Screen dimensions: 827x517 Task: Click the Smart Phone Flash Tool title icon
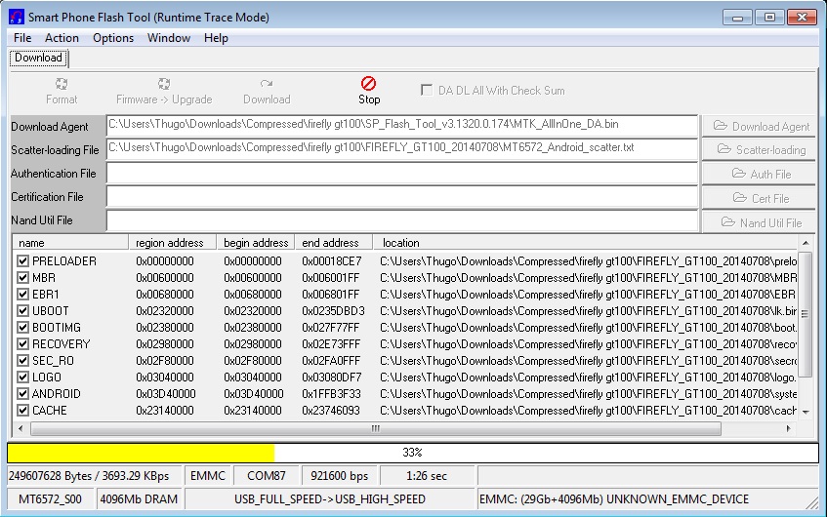tap(17, 17)
